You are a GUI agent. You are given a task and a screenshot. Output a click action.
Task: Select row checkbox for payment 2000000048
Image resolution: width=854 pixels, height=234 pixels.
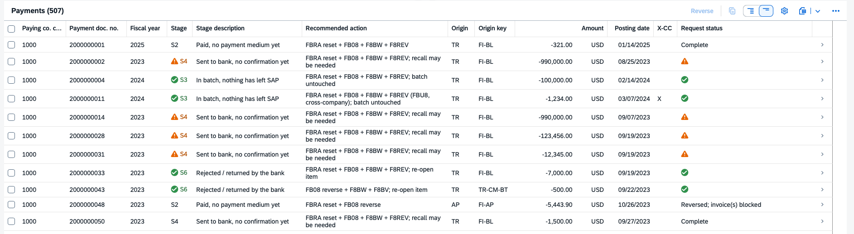click(x=11, y=205)
